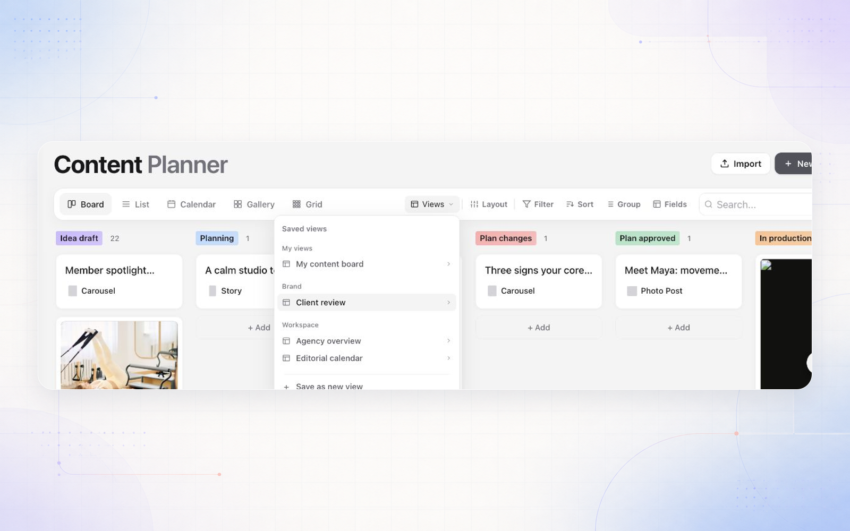Open the Filter options
The height and width of the screenshot is (531, 850).
tap(538, 204)
